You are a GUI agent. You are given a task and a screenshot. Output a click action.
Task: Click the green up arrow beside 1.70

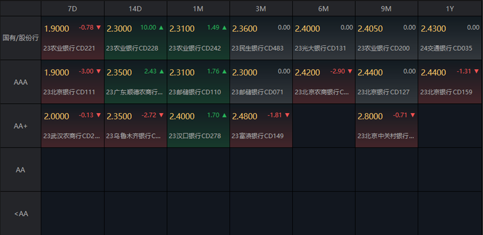(224, 116)
